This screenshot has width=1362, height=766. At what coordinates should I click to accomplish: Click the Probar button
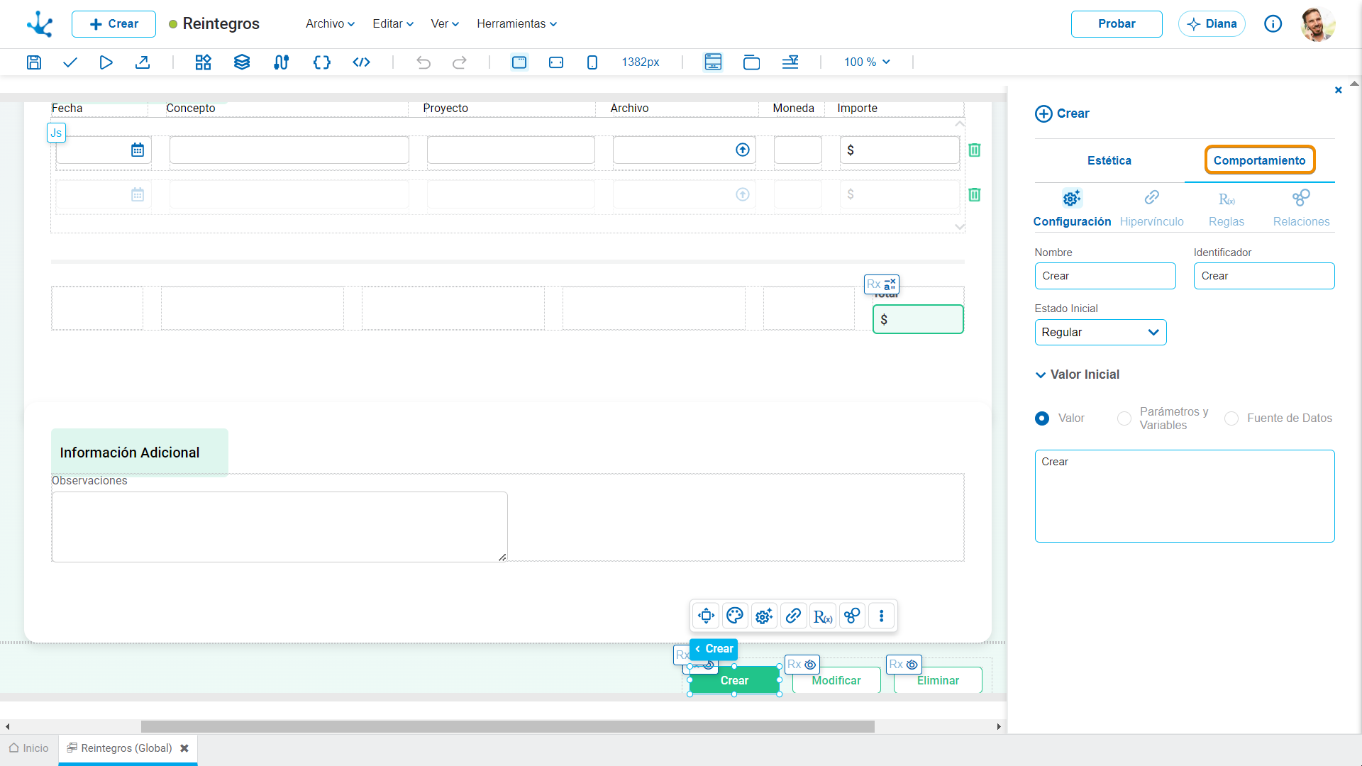[1117, 24]
